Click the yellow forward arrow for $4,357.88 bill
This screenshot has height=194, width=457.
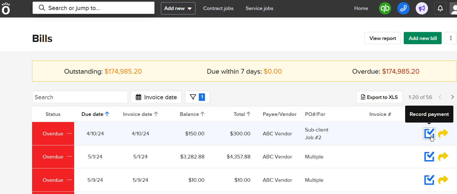point(443,156)
